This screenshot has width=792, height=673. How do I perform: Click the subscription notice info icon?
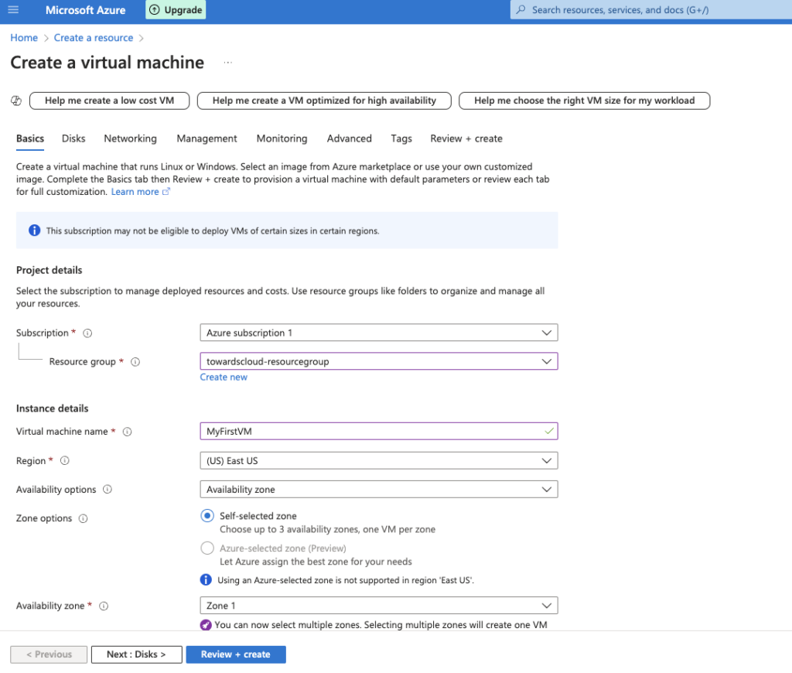tap(34, 231)
